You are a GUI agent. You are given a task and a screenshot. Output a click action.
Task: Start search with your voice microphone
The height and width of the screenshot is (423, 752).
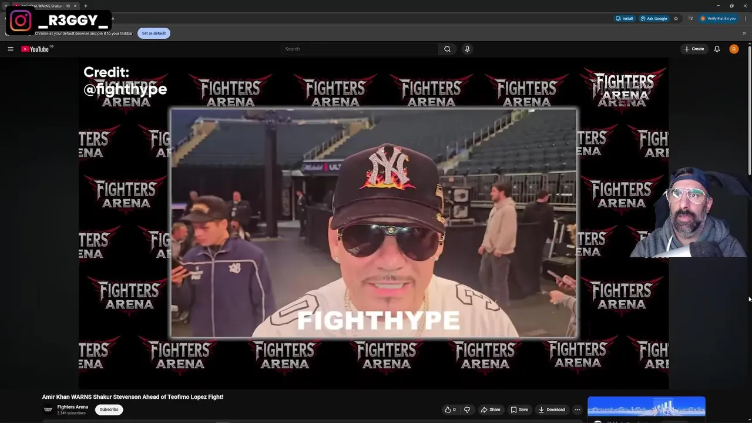tap(467, 49)
